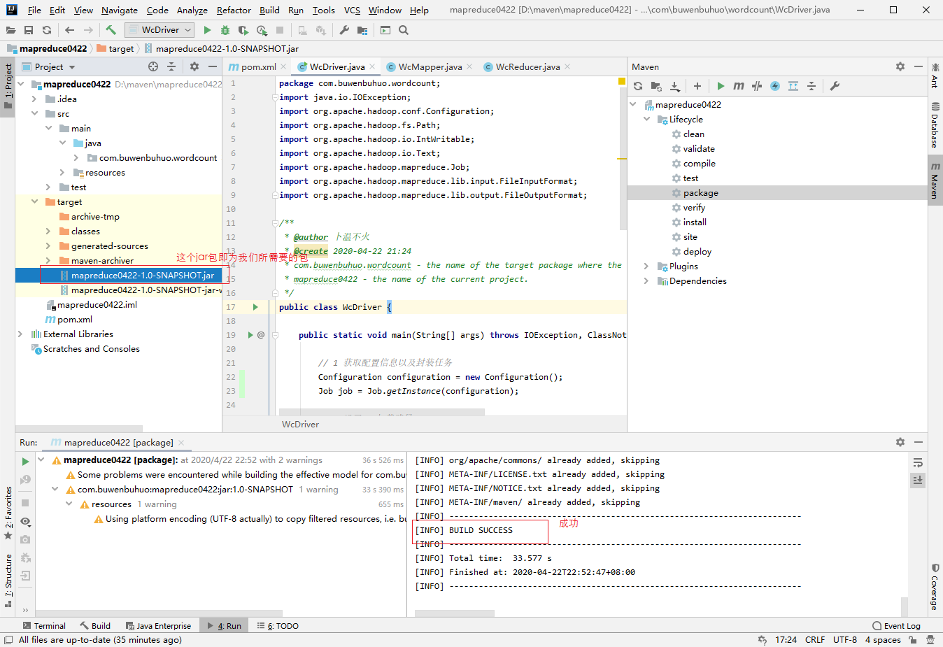This screenshot has width=943, height=647.
Task: Switch to WcMapper.java tab
Action: pos(430,66)
